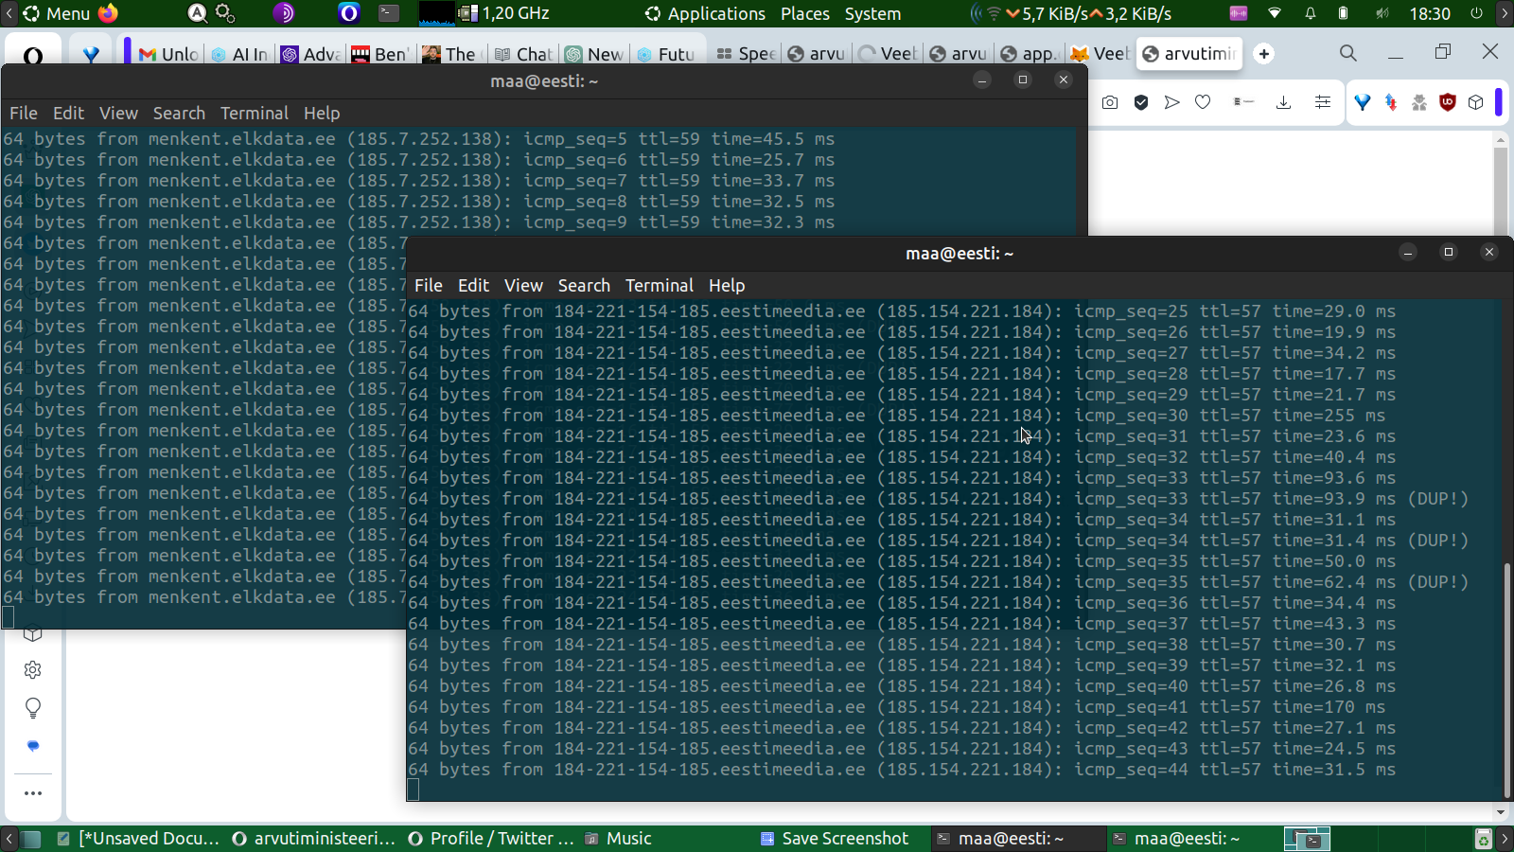Open Search menu in back terminal
Screen dimensions: 1514x852
point(179,113)
